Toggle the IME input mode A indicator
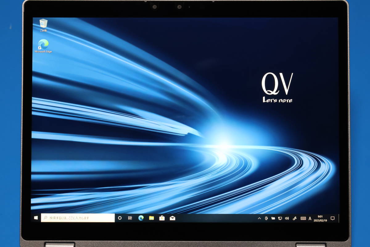Screen dimensions: 370x247 click(x=310, y=218)
